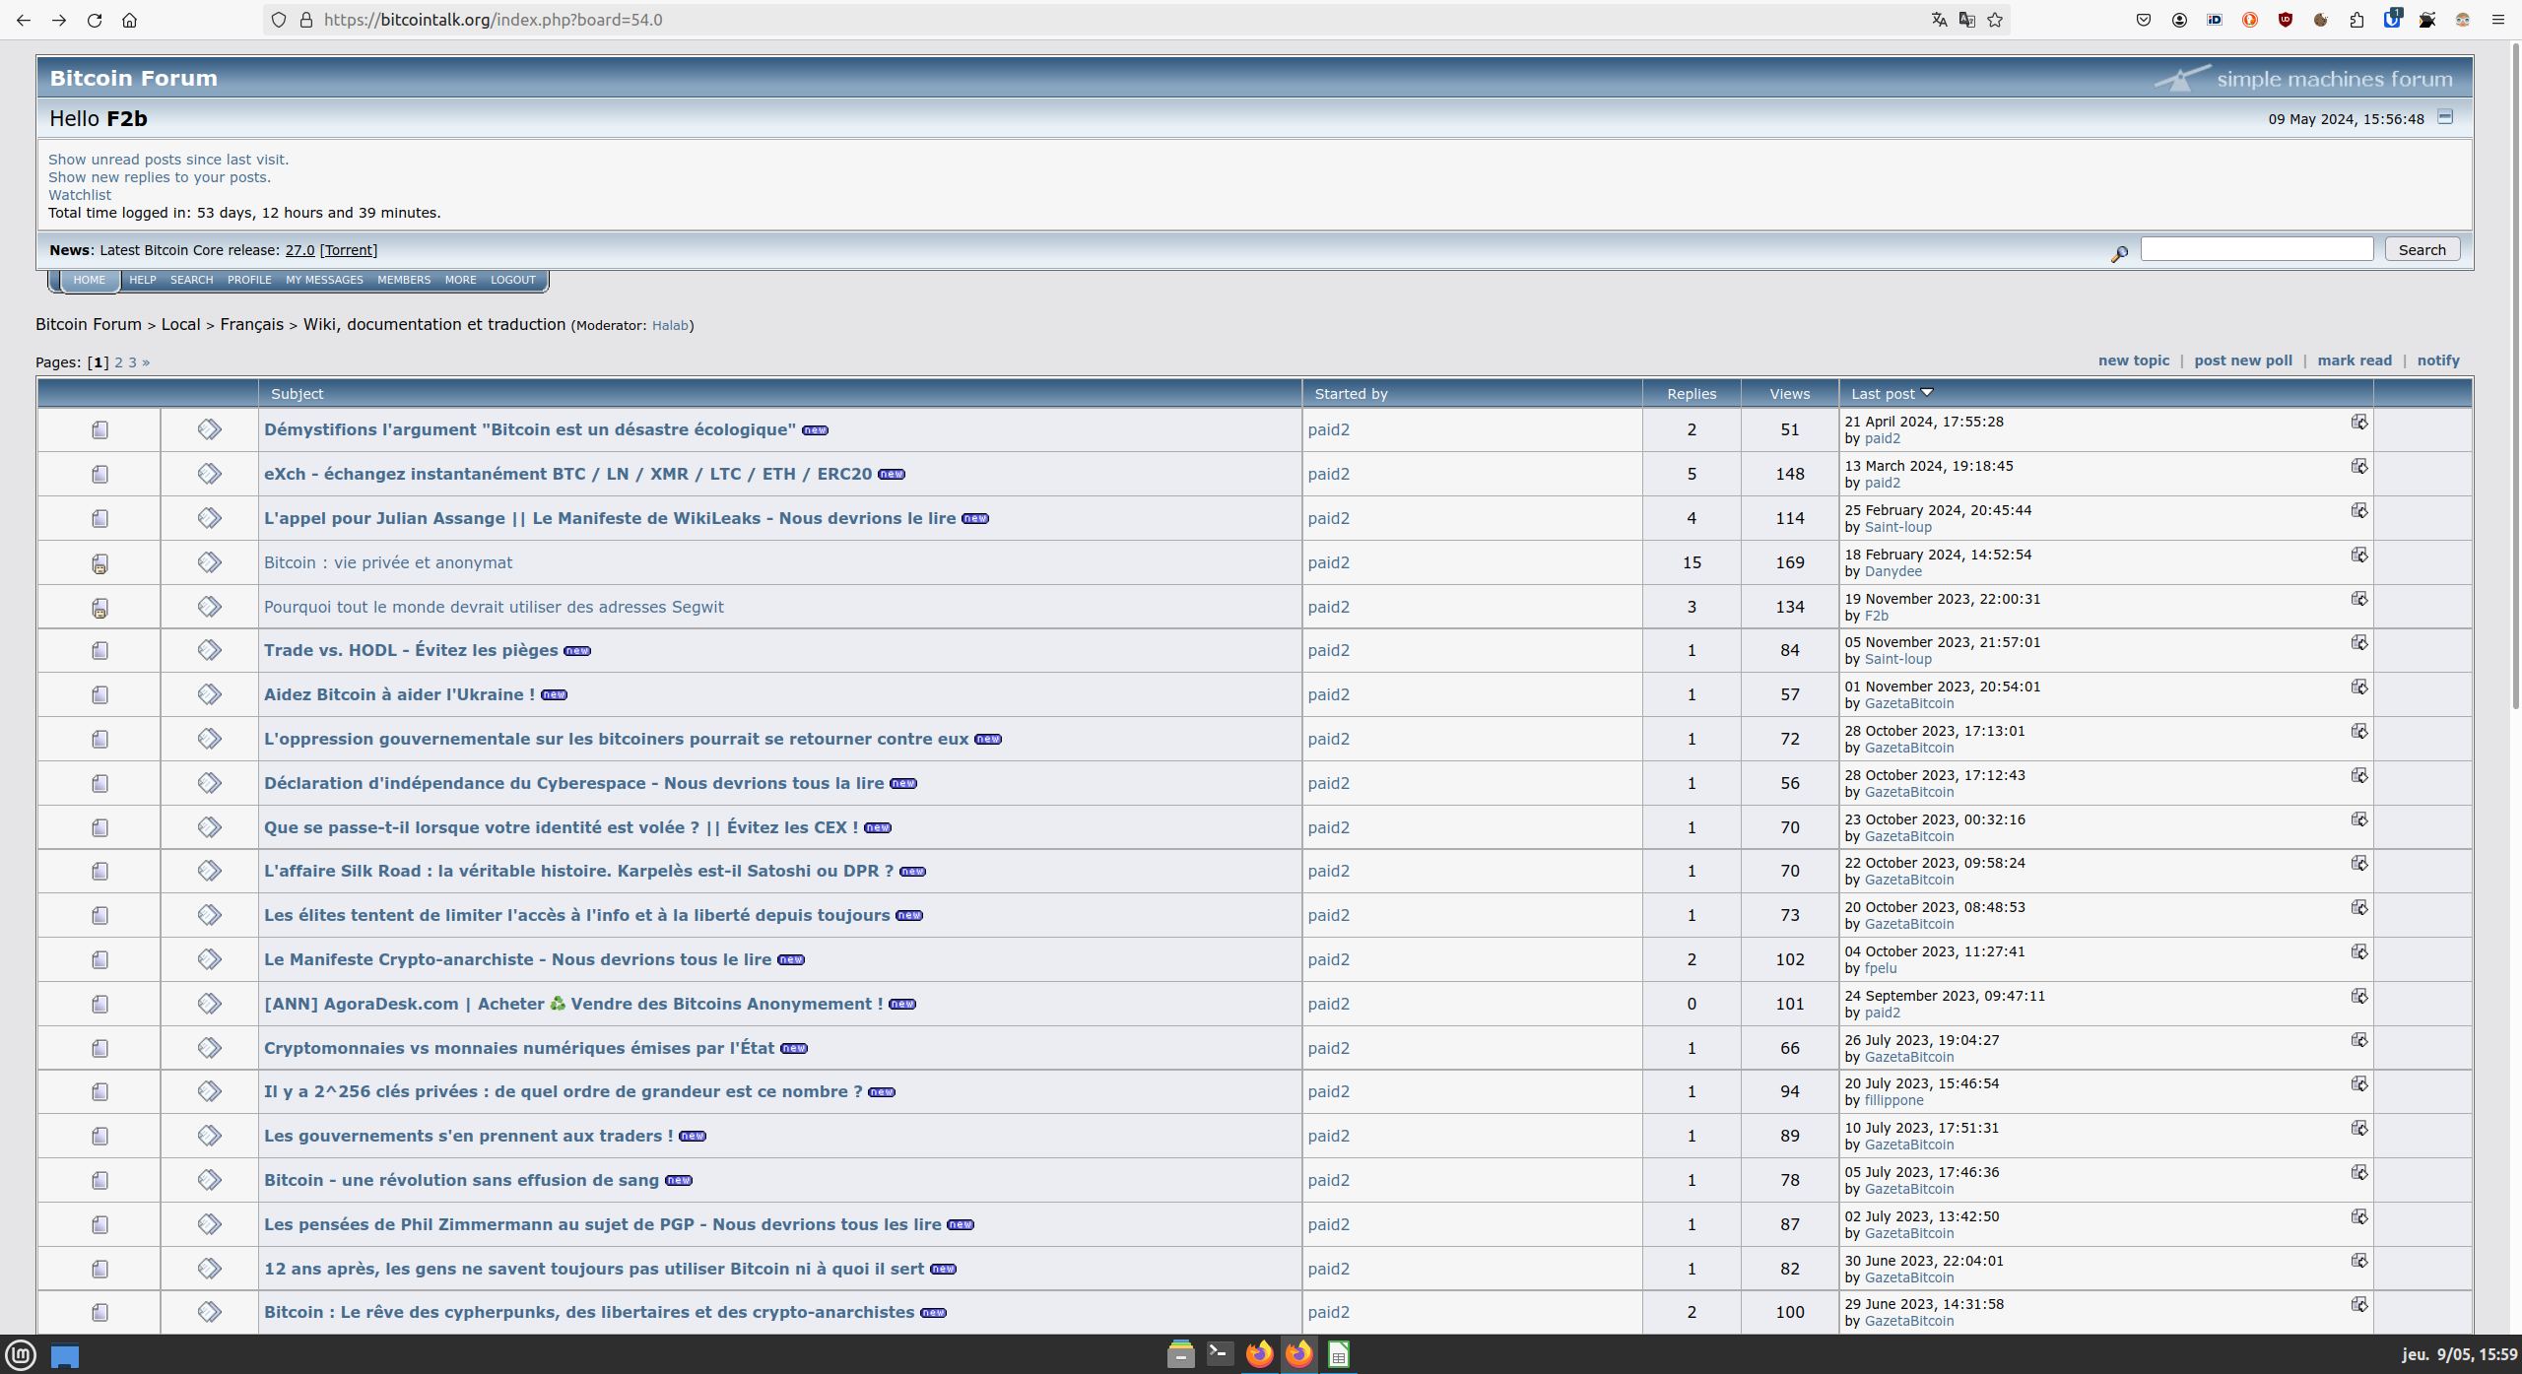Image resolution: width=2522 pixels, height=1374 pixels.
Task: Open the SEARCH menu item
Action: point(191,280)
